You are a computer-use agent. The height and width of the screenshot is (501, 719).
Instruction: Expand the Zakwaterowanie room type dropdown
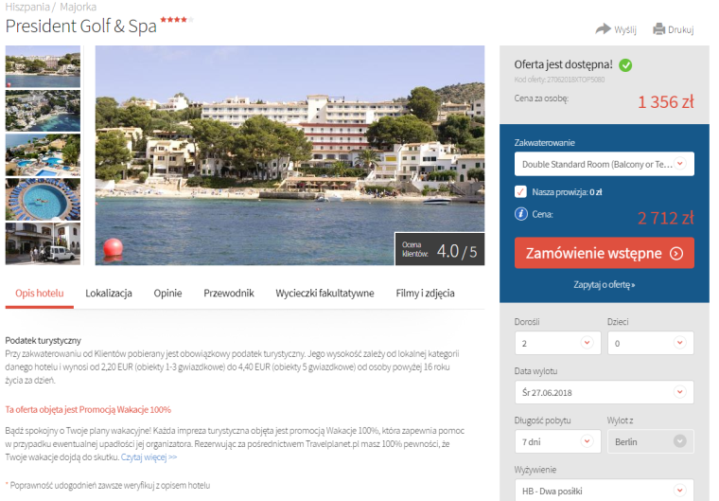click(605, 164)
